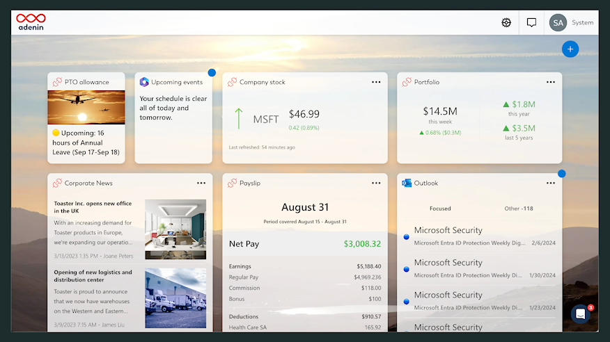Click the $3.5M last 5 years value
The height and width of the screenshot is (342, 610).
519,128
